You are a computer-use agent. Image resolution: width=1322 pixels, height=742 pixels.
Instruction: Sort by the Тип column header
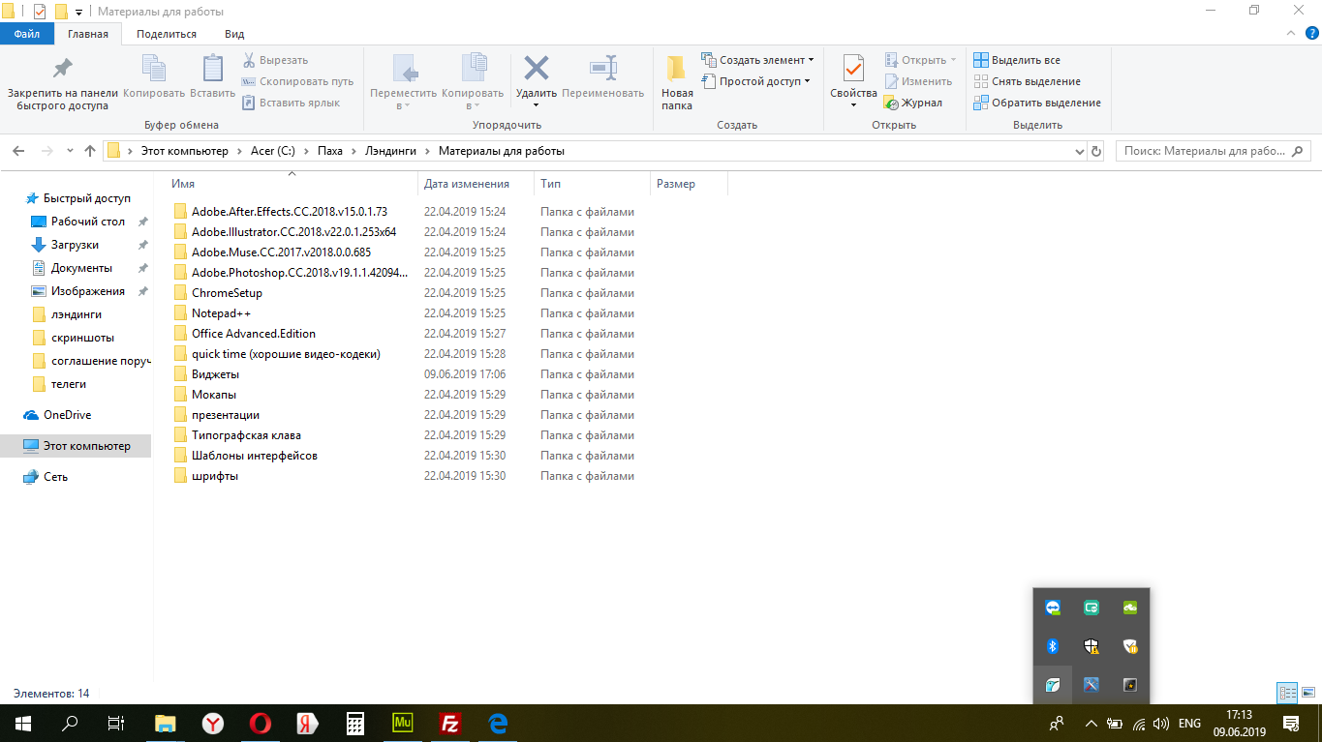point(592,184)
